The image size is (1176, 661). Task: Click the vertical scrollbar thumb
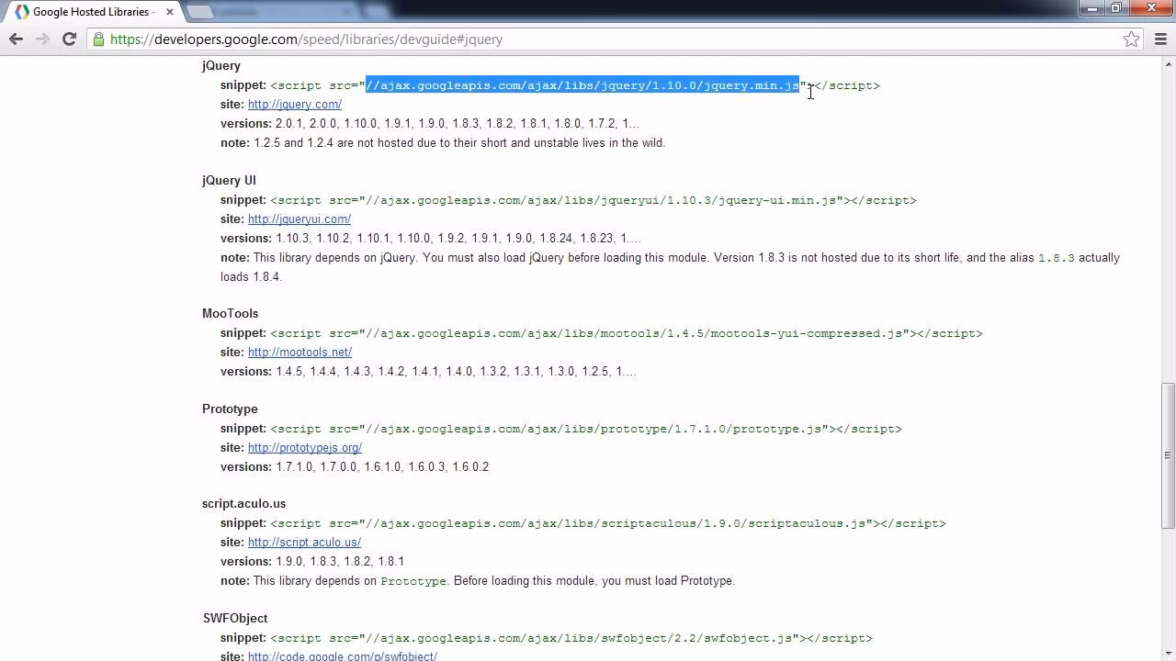click(1168, 454)
